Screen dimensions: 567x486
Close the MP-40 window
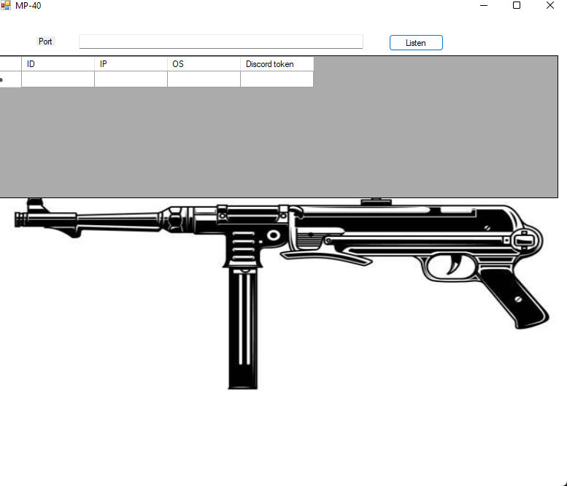(x=550, y=5)
